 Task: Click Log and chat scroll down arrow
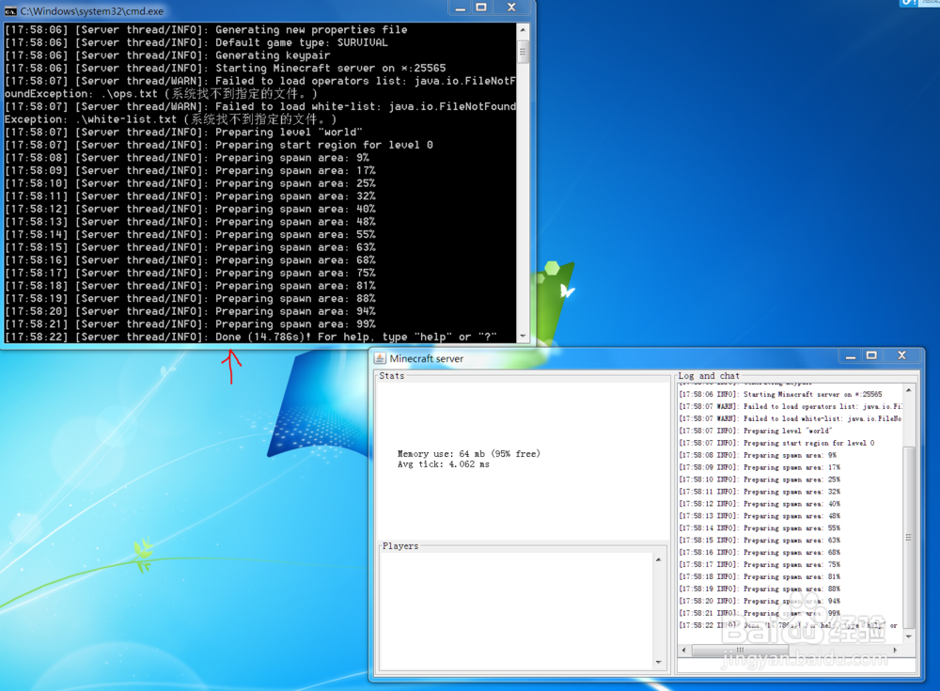[x=909, y=636]
